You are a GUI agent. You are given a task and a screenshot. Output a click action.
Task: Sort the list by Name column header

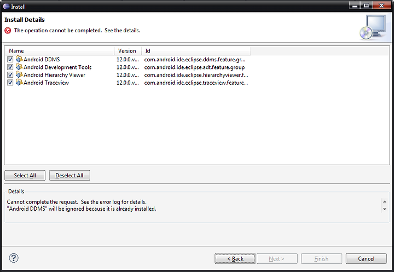pyautogui.click(x=60, y=51)
